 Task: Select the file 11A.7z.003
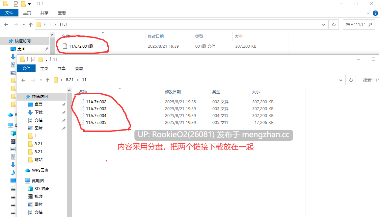click(96, 108)
